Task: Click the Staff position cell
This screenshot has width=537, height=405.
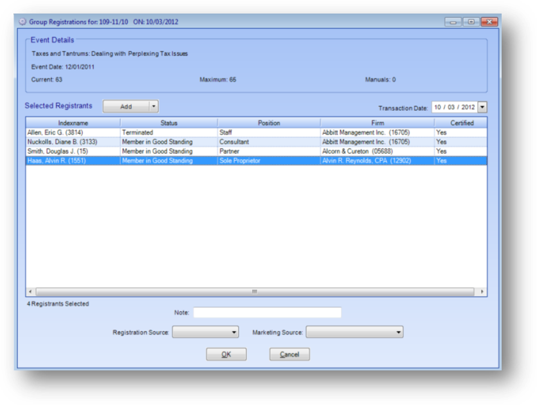Action: pos(269,133)
